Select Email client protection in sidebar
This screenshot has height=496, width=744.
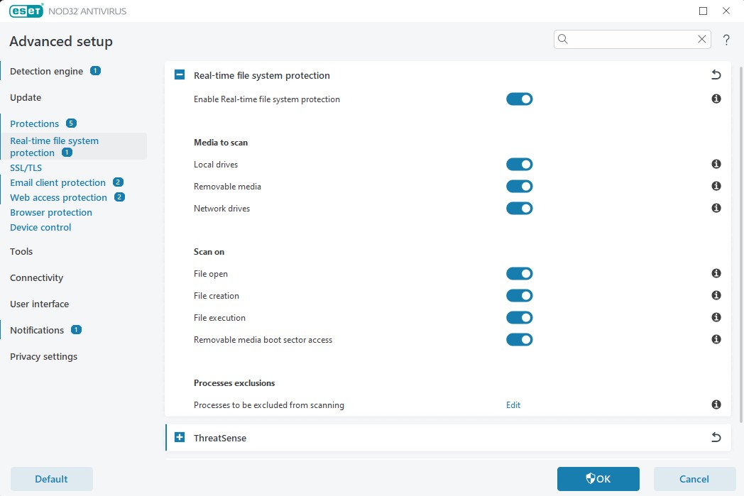pyautogui.click(x=58, y=182)
